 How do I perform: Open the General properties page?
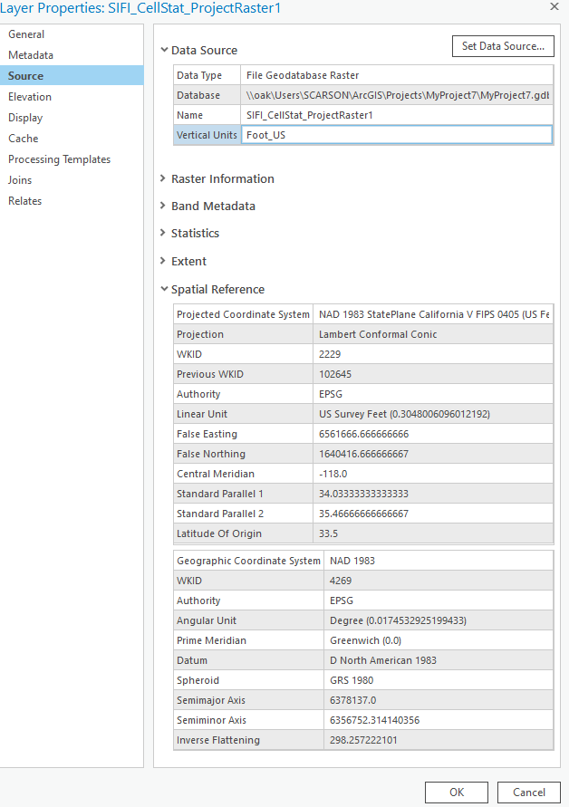[26, 34]
